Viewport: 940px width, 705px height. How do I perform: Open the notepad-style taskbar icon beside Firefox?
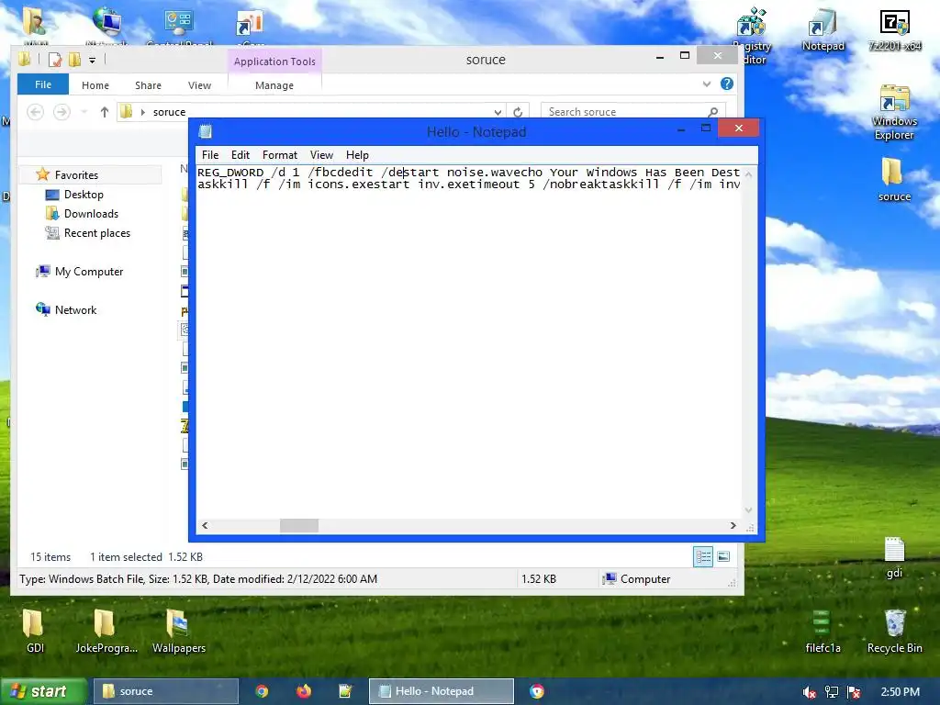(345, 691)
